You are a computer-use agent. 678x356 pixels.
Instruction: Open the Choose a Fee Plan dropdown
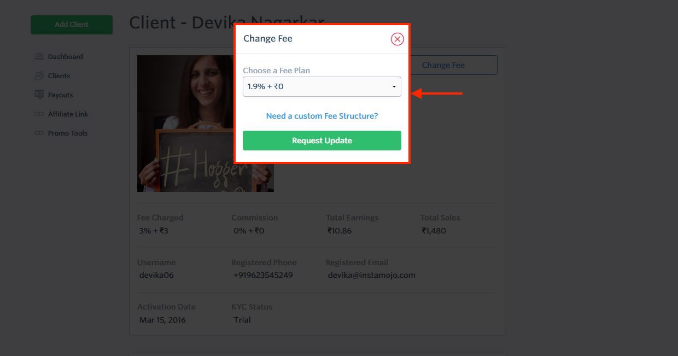pyautogui.click(x=322, y=86)
